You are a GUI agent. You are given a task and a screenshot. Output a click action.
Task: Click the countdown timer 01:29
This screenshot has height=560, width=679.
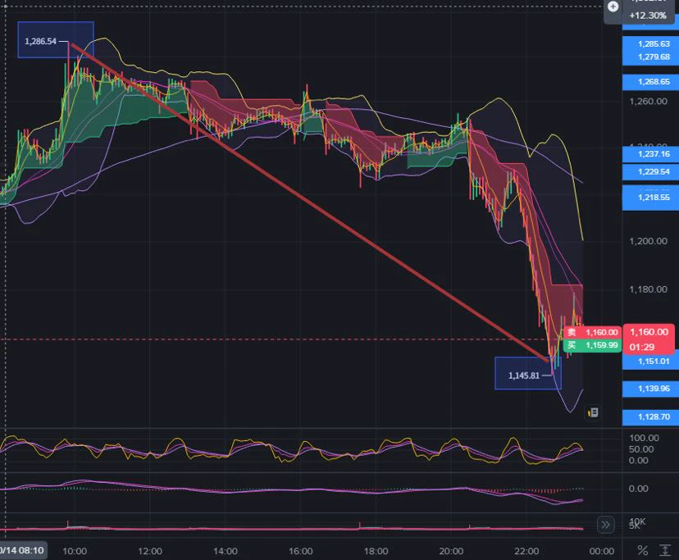coord(642,347)
